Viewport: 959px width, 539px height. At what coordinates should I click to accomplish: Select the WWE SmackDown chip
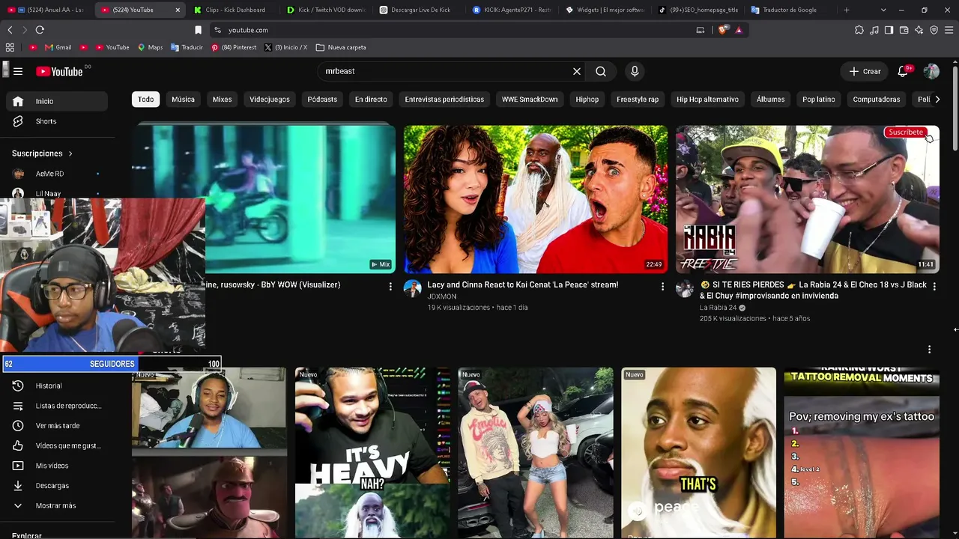point(530,100)
